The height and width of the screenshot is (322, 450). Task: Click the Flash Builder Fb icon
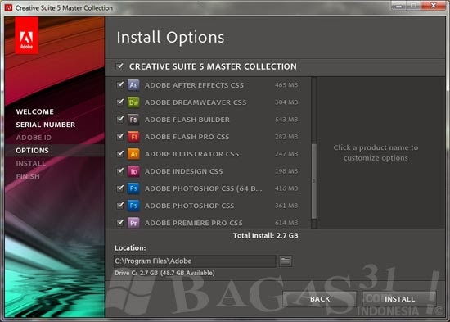(133, 120)
